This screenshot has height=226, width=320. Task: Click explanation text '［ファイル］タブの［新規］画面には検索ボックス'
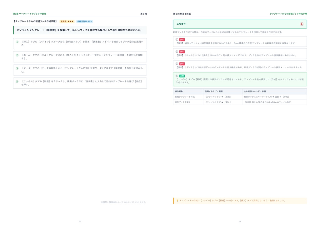[x=240, y=81]
